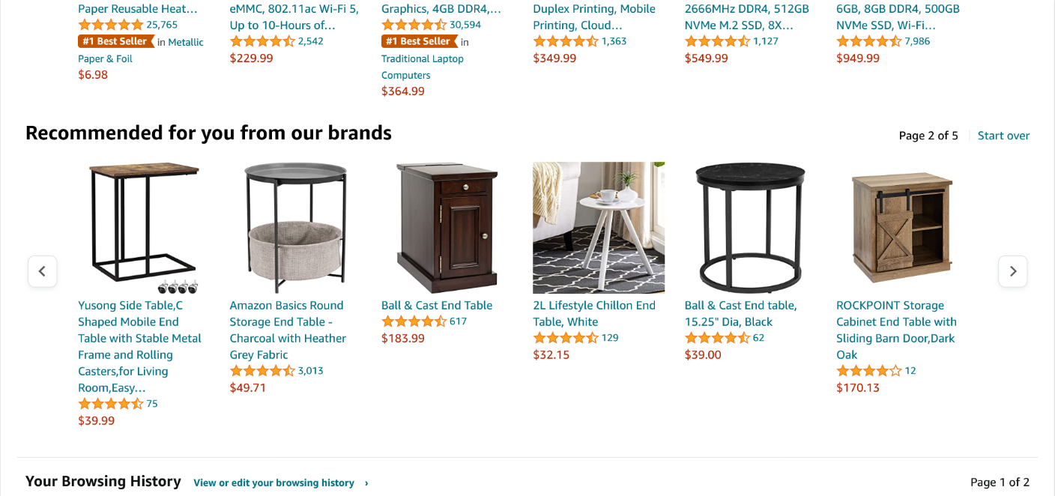Click the carousel next arrow button

1013,271
